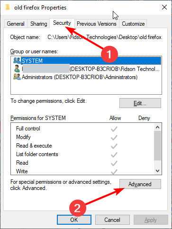Switch to the Customize tab
Image resolution: width=172 pixels, height=229 pixels.
pos(133,24)
